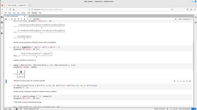The height and width of the screenshot is (110, 197).
Task: List all Firefox tabs chevron
Action: 195,5
